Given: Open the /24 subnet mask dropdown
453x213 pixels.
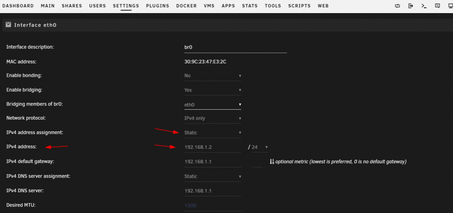Looking at the screenshot, I should (x=260, y=147).
